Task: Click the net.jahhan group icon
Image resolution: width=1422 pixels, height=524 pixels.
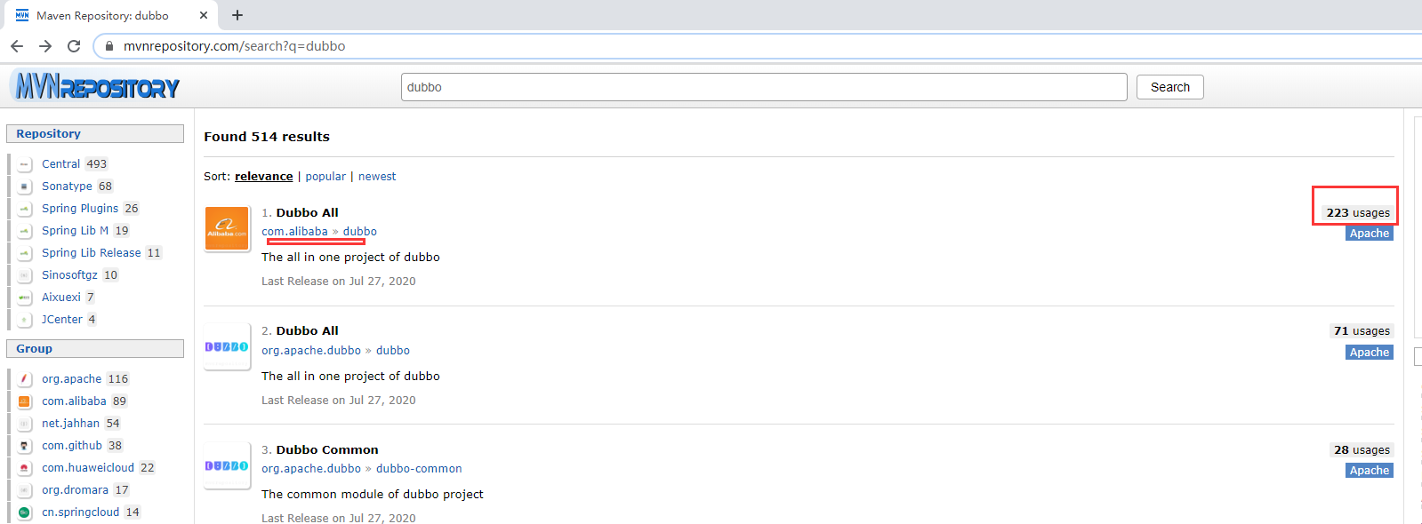Action: click(x=25, y=424)
